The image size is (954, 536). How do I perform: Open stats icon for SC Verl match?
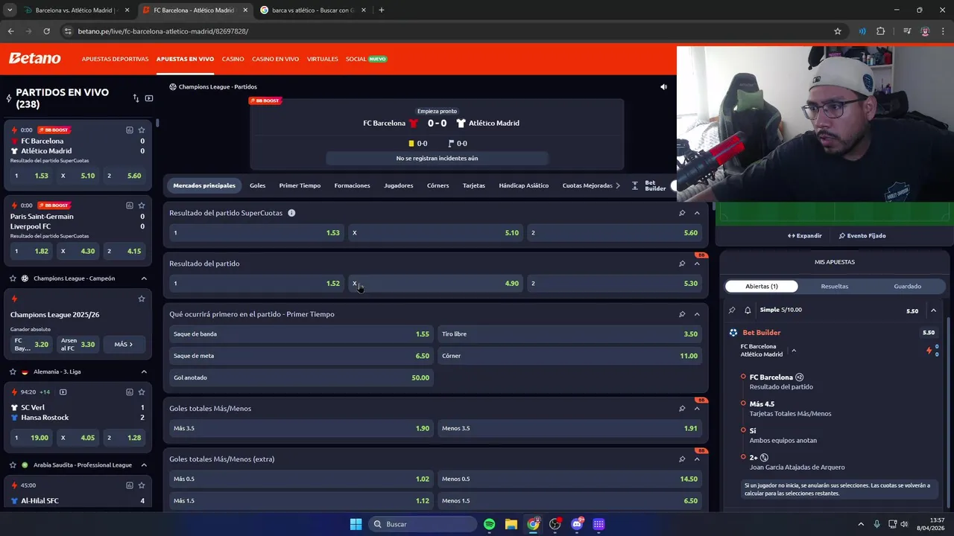(x=130, y=392)
